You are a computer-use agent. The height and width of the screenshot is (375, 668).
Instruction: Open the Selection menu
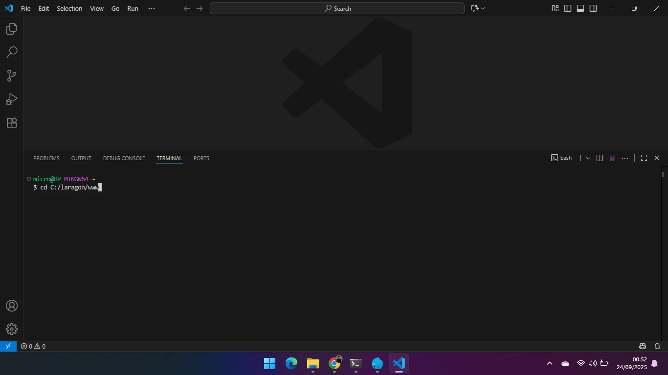[69, 8]
